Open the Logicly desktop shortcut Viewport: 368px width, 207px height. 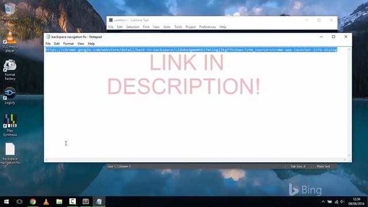10,96
